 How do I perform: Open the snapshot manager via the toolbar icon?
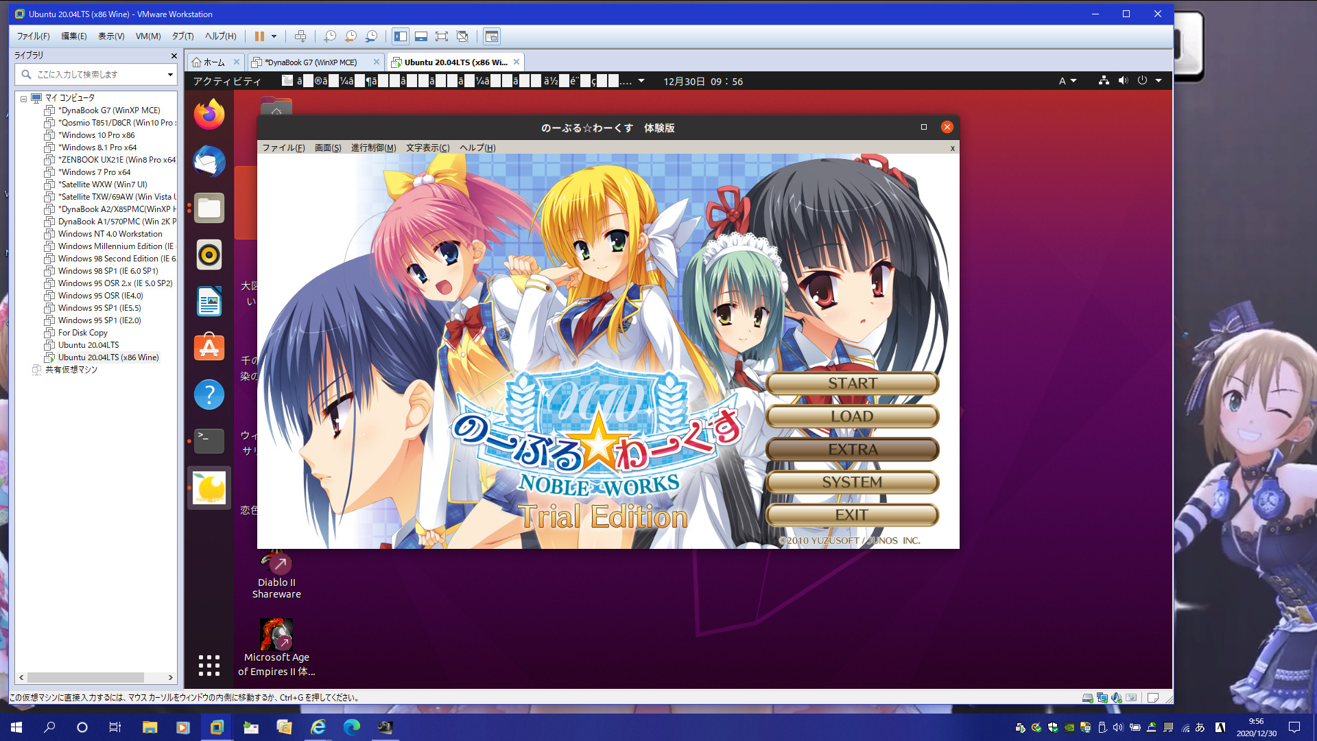(371, 36)
